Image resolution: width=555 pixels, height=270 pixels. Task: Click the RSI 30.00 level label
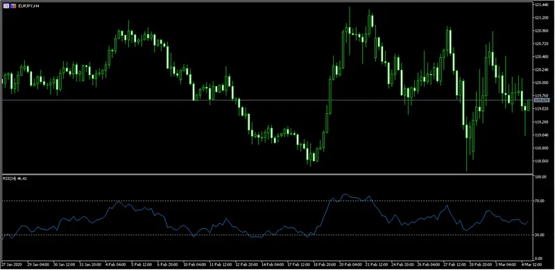tap(539, 235)
